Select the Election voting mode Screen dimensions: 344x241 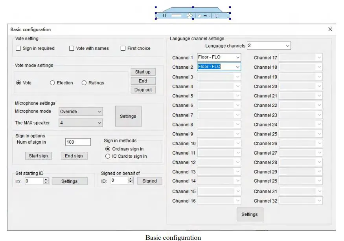[53, 83]
